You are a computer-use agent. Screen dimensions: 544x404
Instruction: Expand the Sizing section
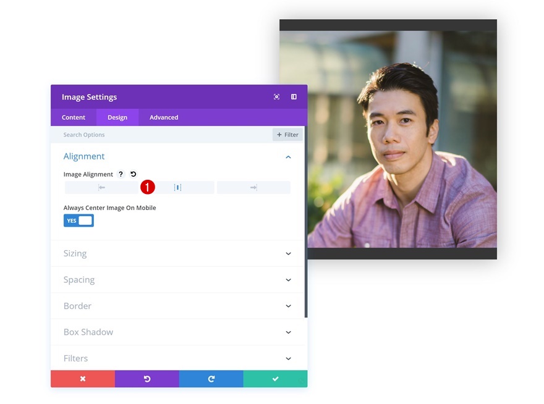177,253
